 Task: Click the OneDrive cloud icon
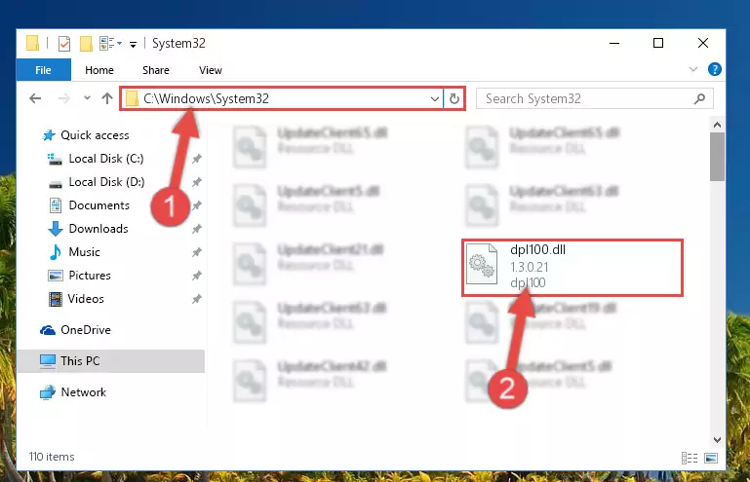click(48, 330)
